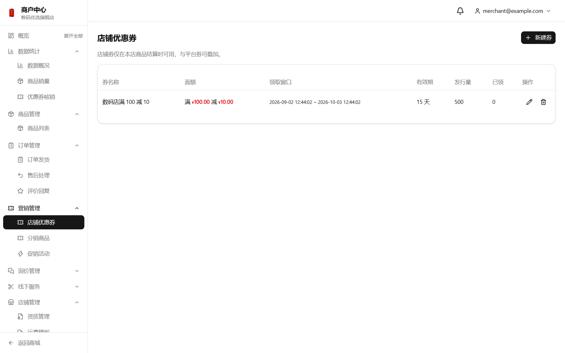
Task: Click the 展开全部 link
Action: tap(73, 36)
